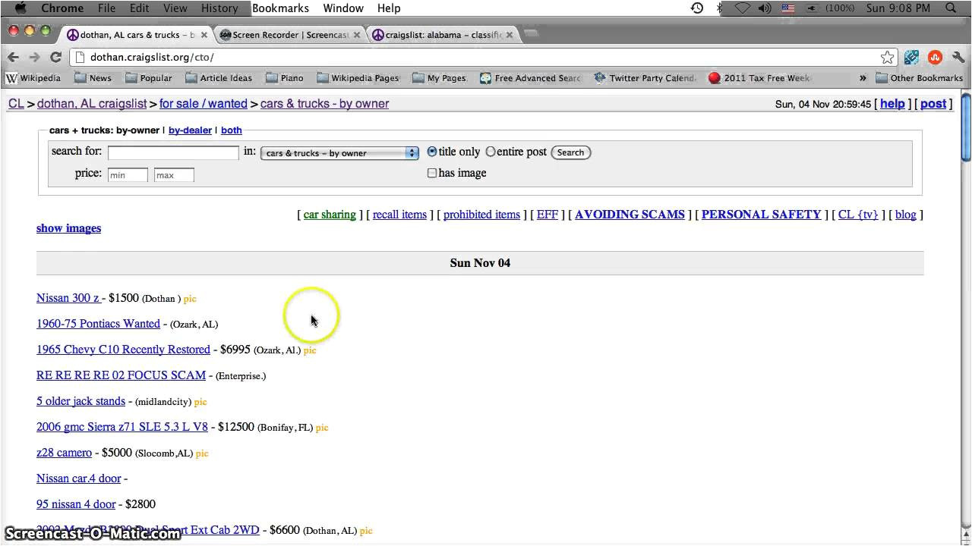Open the Popular bookmarks folder

[x=149, y=78]
